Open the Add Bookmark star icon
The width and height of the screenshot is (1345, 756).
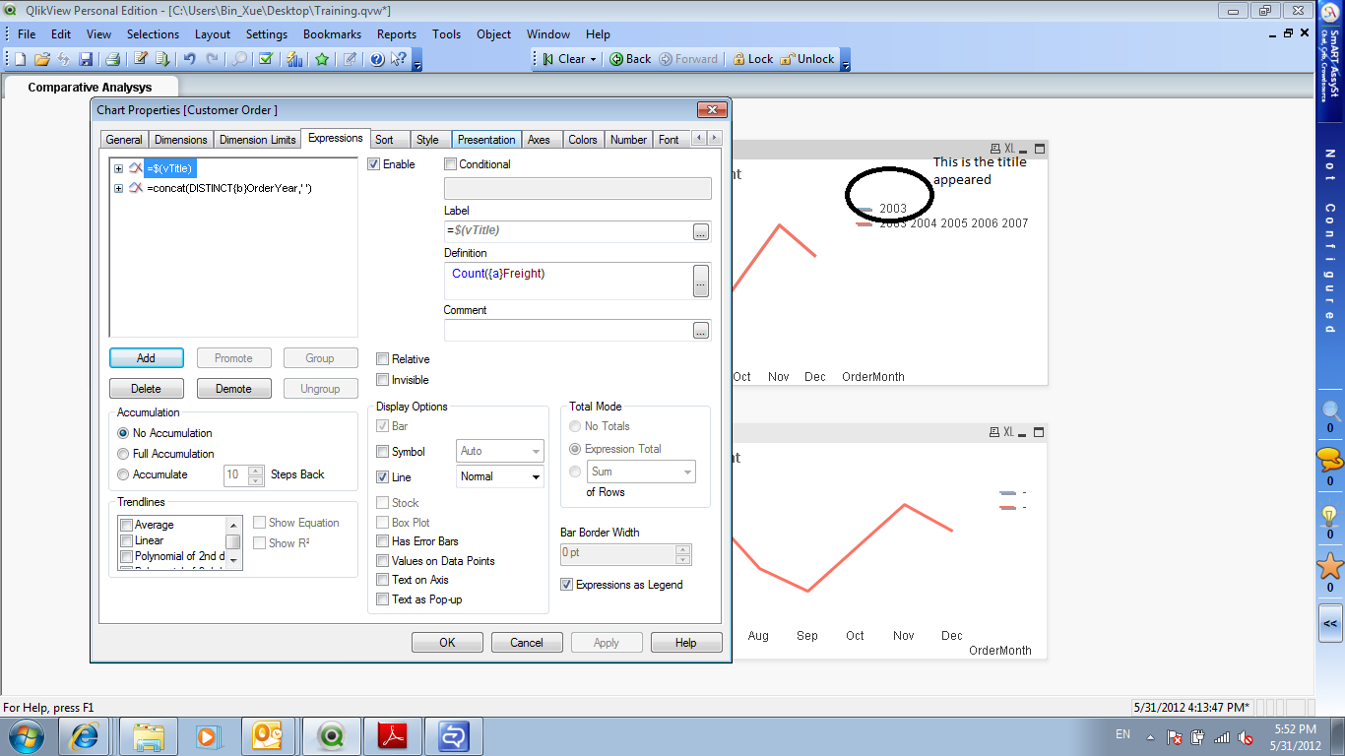322,59
